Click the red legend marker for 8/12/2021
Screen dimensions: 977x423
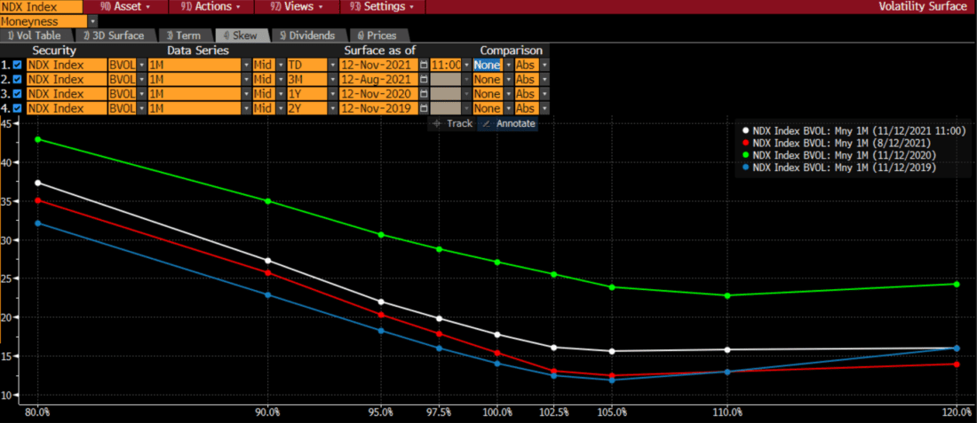(744, 143)
